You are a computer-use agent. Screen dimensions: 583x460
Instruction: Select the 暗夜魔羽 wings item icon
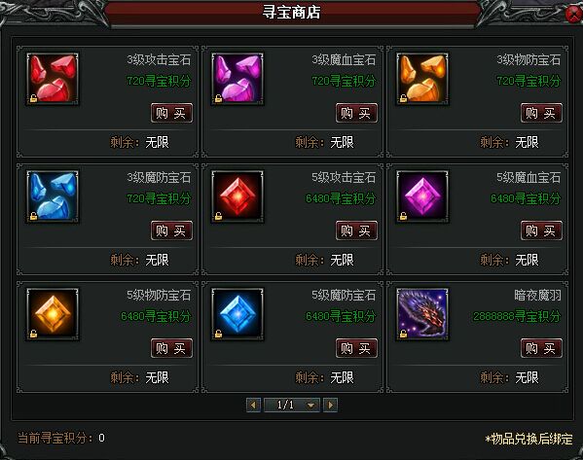coord(422,314)
